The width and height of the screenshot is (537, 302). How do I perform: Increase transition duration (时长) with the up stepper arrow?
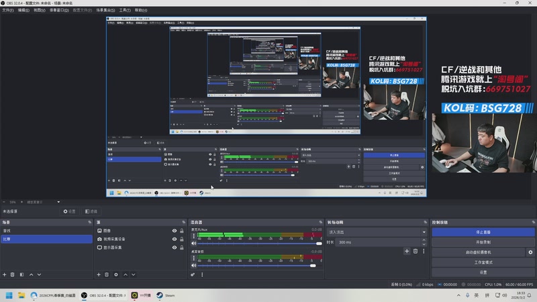point(424,240)
